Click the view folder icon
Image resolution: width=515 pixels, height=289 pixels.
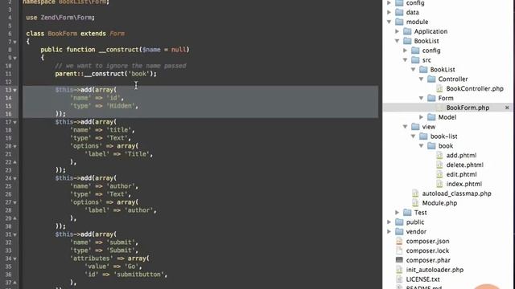point(415,127)
